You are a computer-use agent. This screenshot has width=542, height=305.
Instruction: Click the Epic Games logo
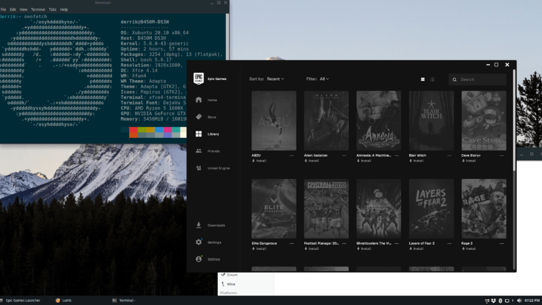[x=197, y=77]
